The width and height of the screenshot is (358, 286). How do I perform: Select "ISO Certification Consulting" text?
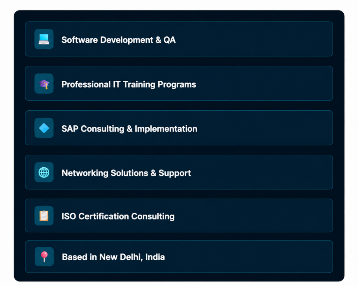pyautogui.click(x=118, y=216)
